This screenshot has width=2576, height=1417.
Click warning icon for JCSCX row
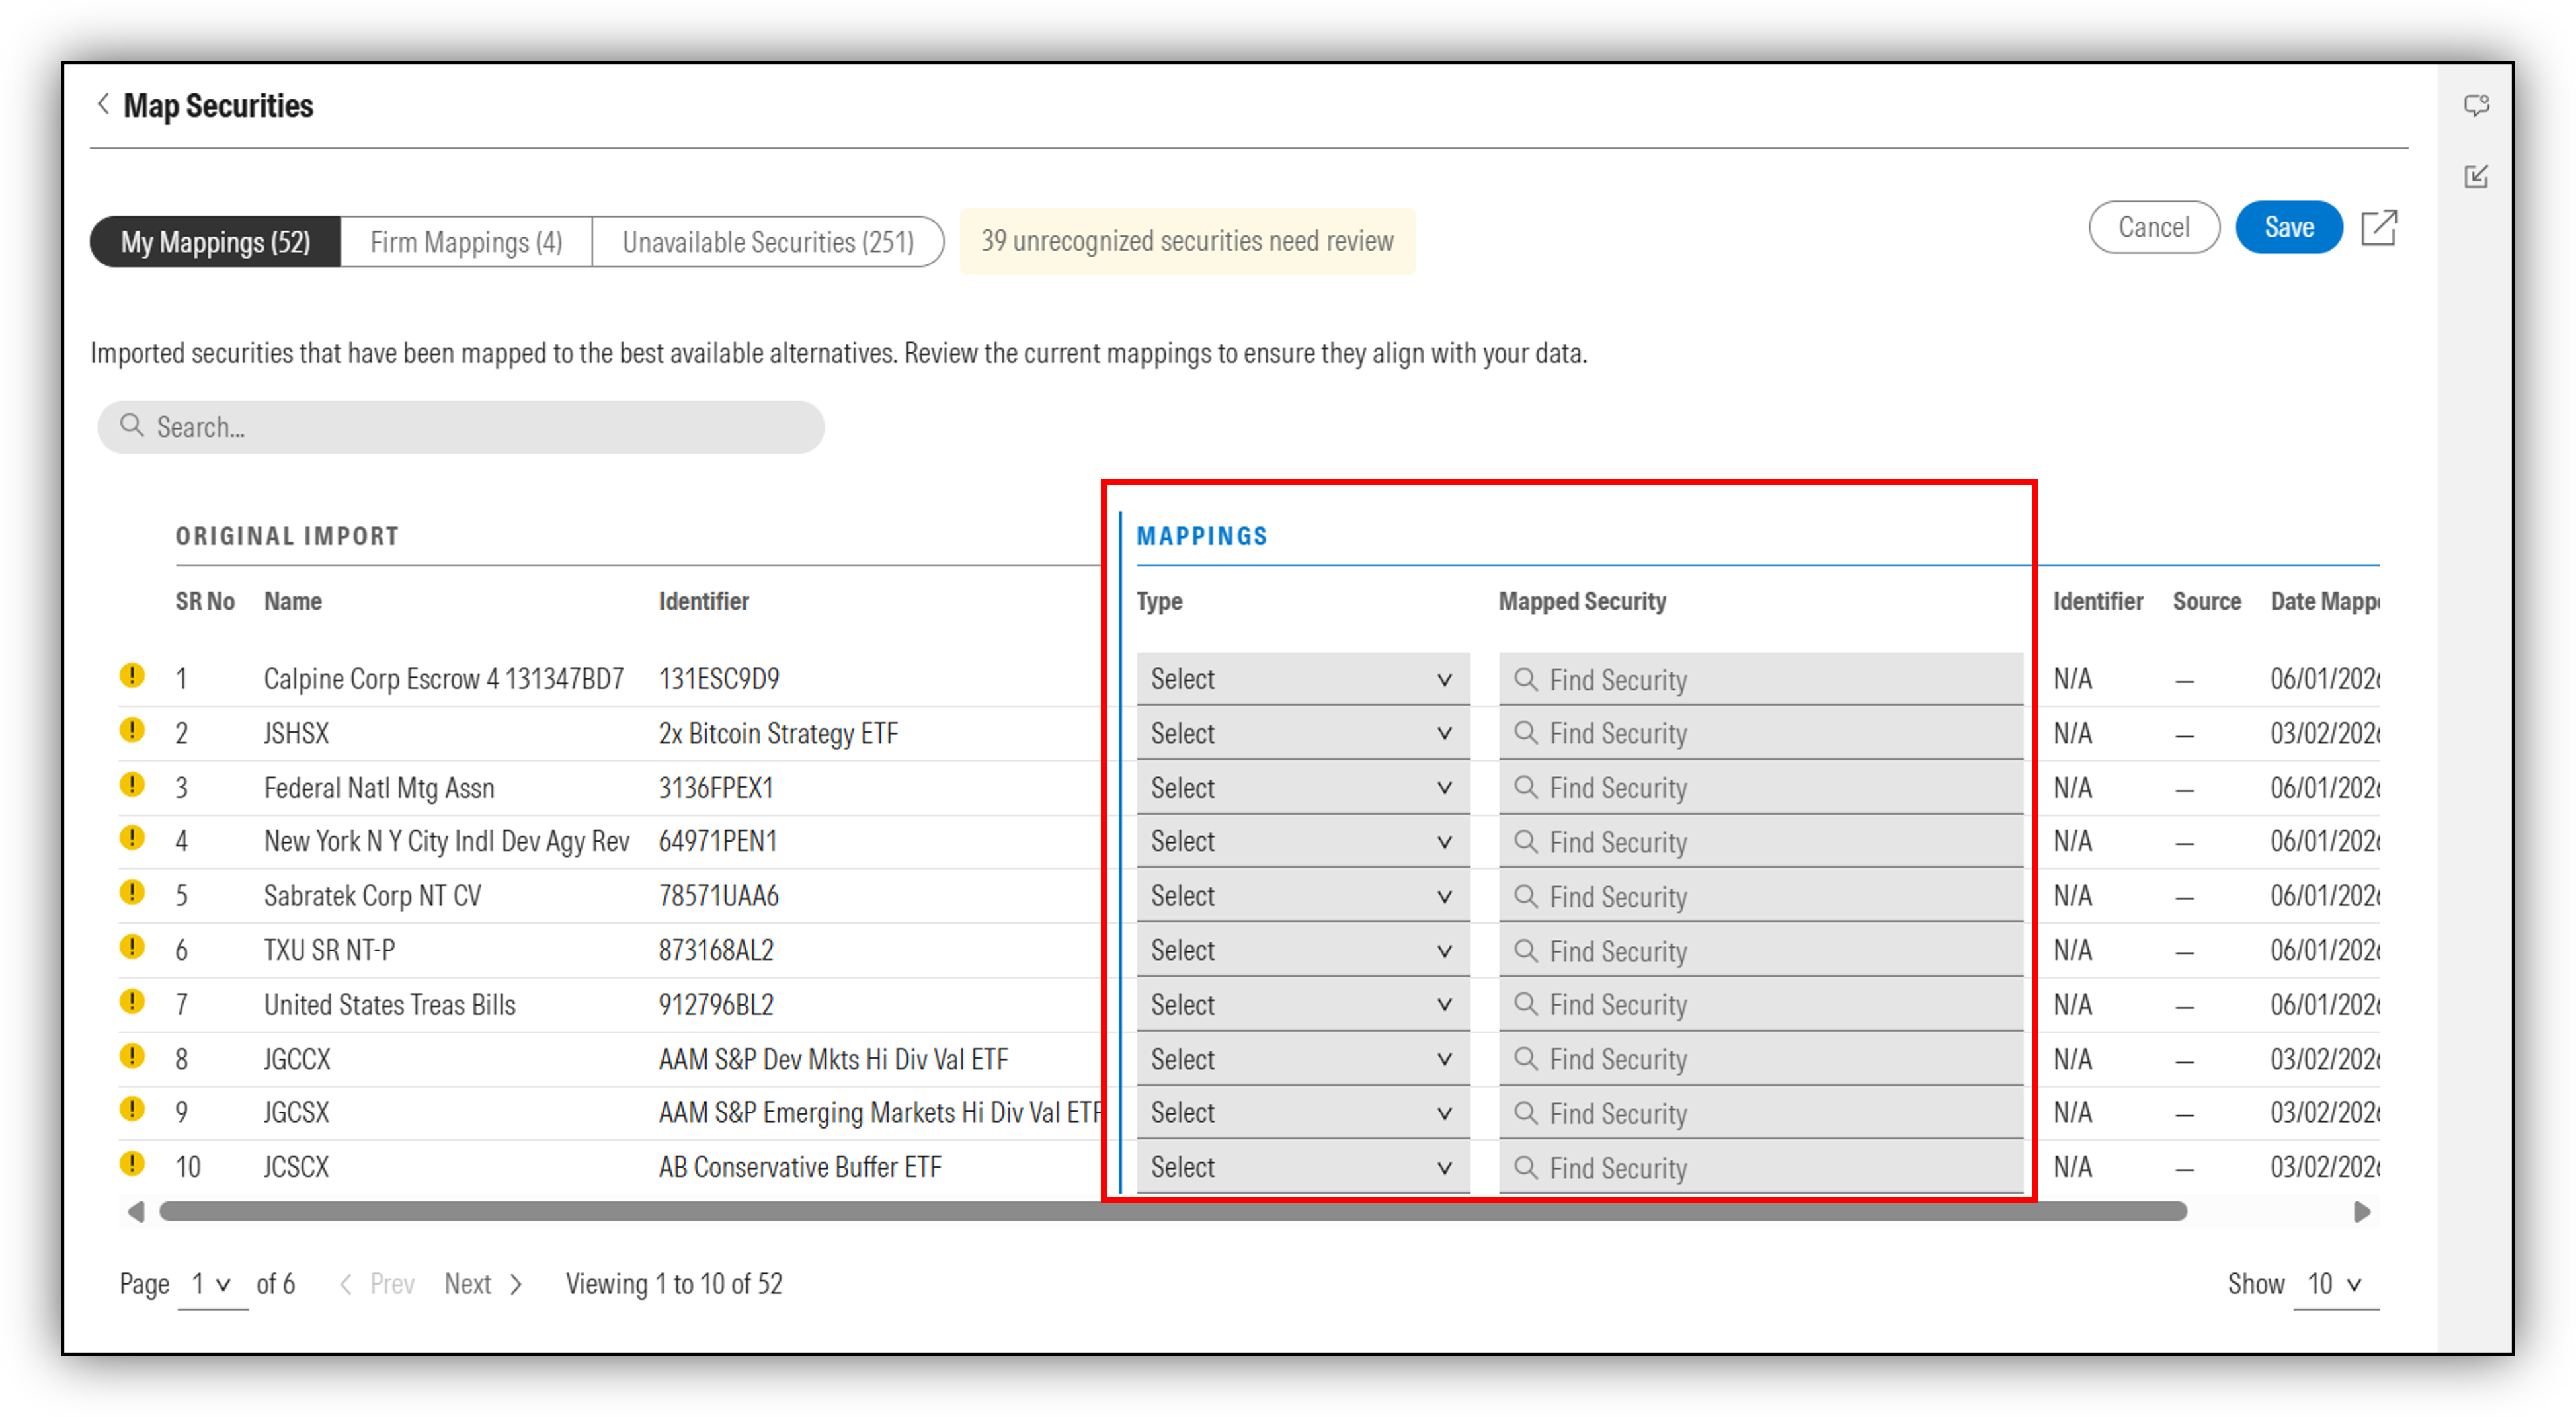click(132, 1164)
